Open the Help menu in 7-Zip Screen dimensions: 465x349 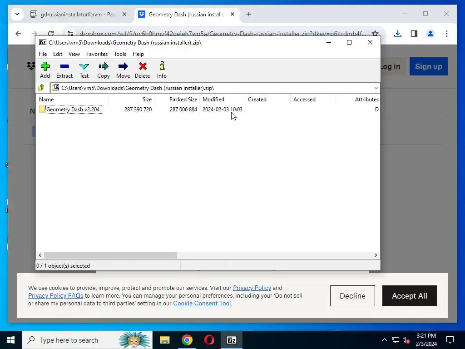tap(138, 54)
